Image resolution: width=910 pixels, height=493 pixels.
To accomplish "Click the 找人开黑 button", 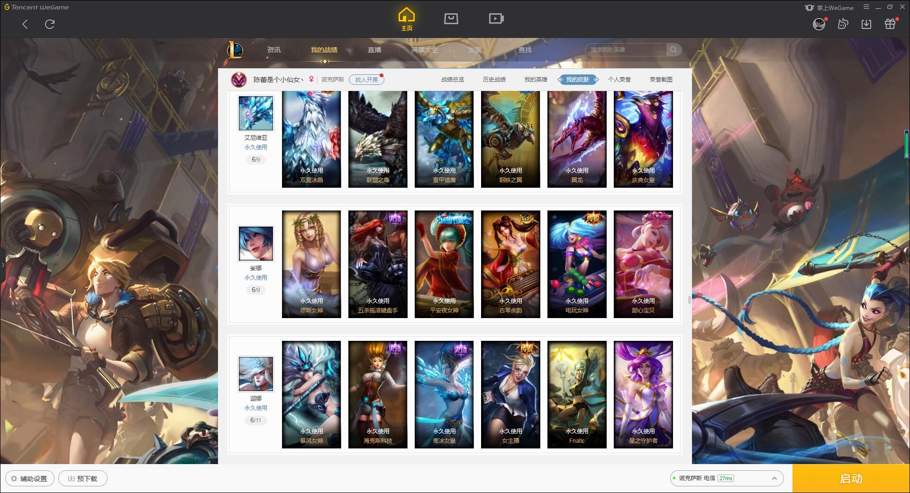I will (366, 80).
